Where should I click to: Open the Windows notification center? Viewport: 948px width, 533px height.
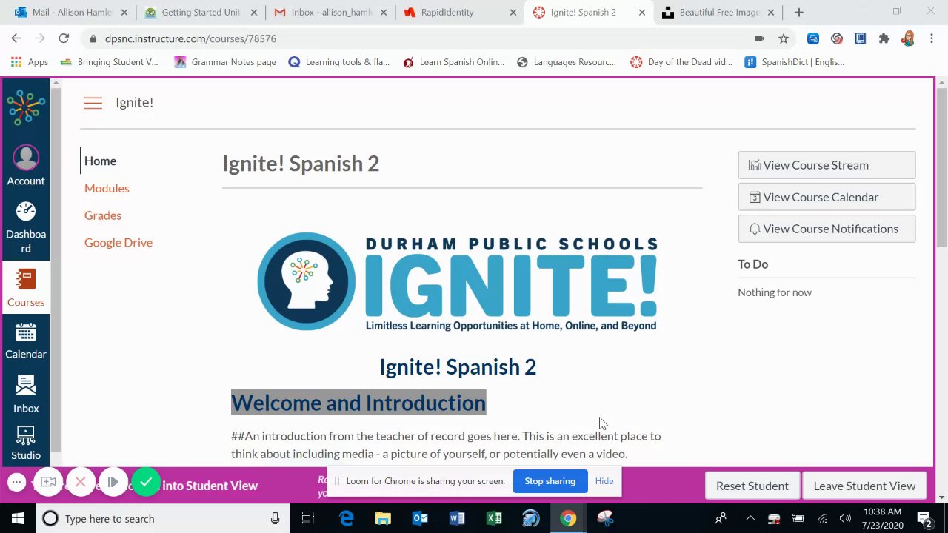tap(924, 518)
